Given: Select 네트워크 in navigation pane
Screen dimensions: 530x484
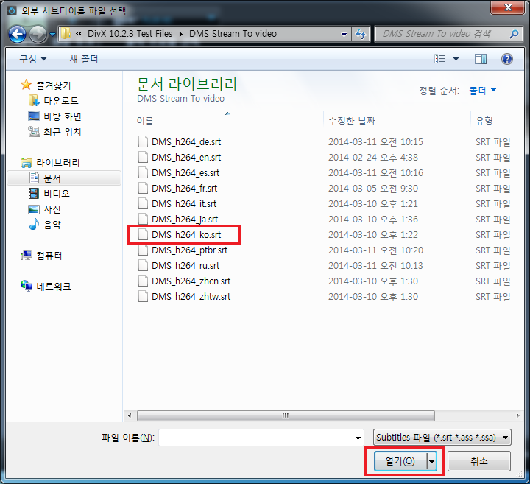Looking at the screenshot, I should (x=46, y=287).
